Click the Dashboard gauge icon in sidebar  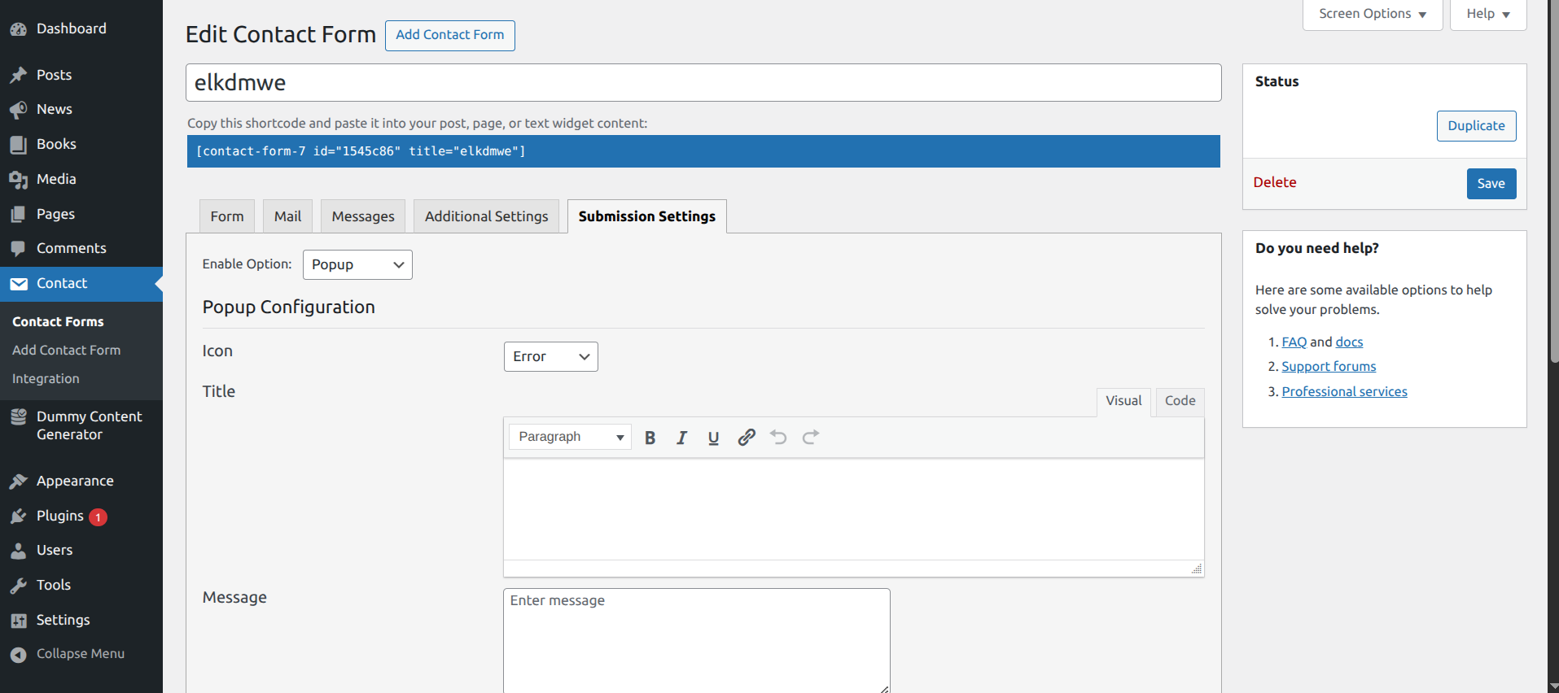point(19,29)
